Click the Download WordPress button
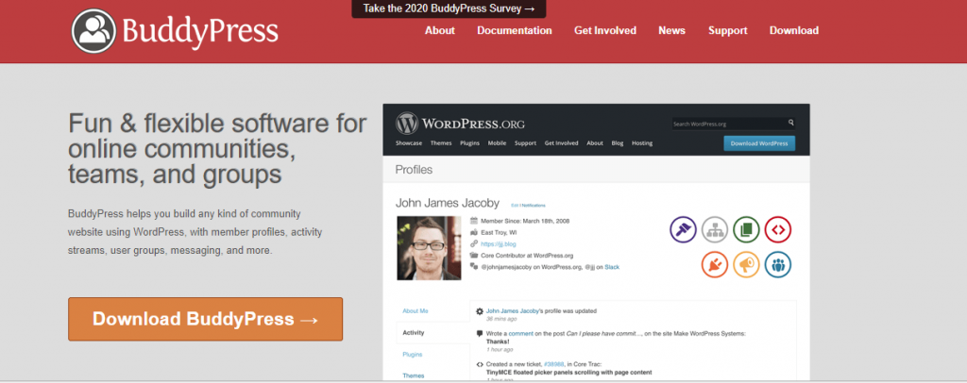 coord(759,143)
